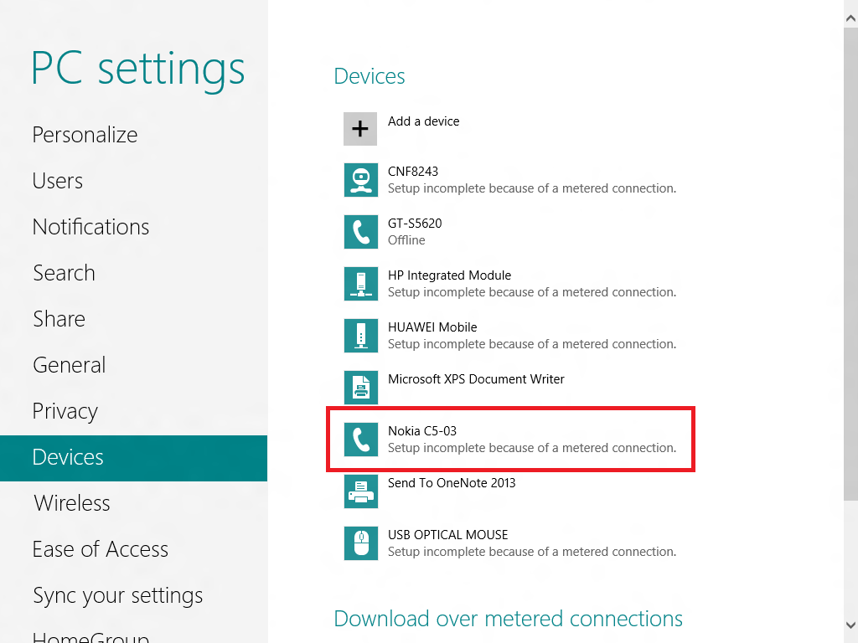The height and width of the screenshot is (643, 858).
Task: Select the CNF8243 webcam icon
Action: [x=360, y=179]
